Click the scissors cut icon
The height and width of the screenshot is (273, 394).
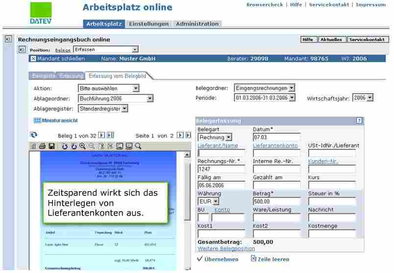[110, 146]
